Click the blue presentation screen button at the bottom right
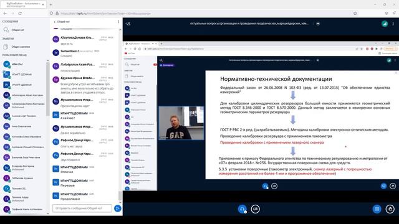The width and height of the screenshot is (399, 224). click(377, 209)
